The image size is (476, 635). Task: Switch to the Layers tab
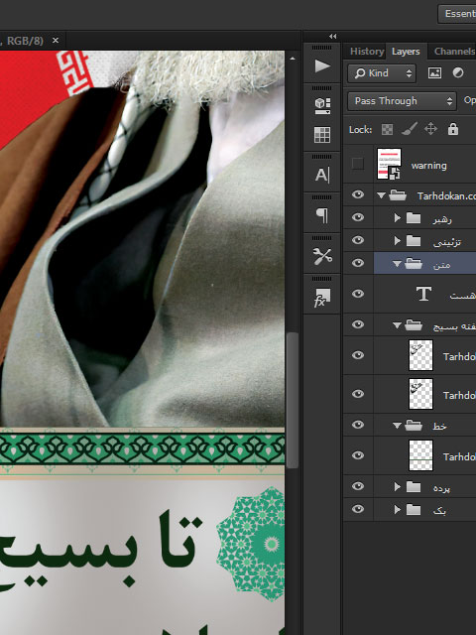[x=406, y=52]
